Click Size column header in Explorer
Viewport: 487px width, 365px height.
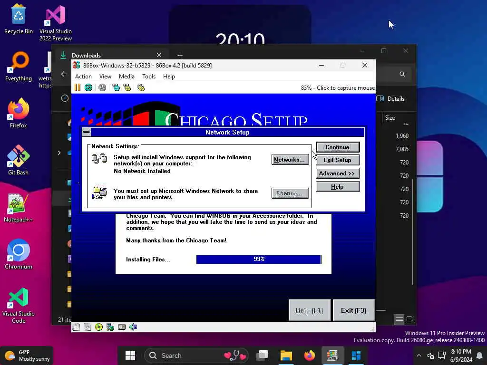(x=390, y=118)
